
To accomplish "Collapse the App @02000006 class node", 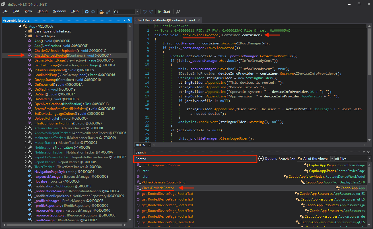I will point(20,26).
